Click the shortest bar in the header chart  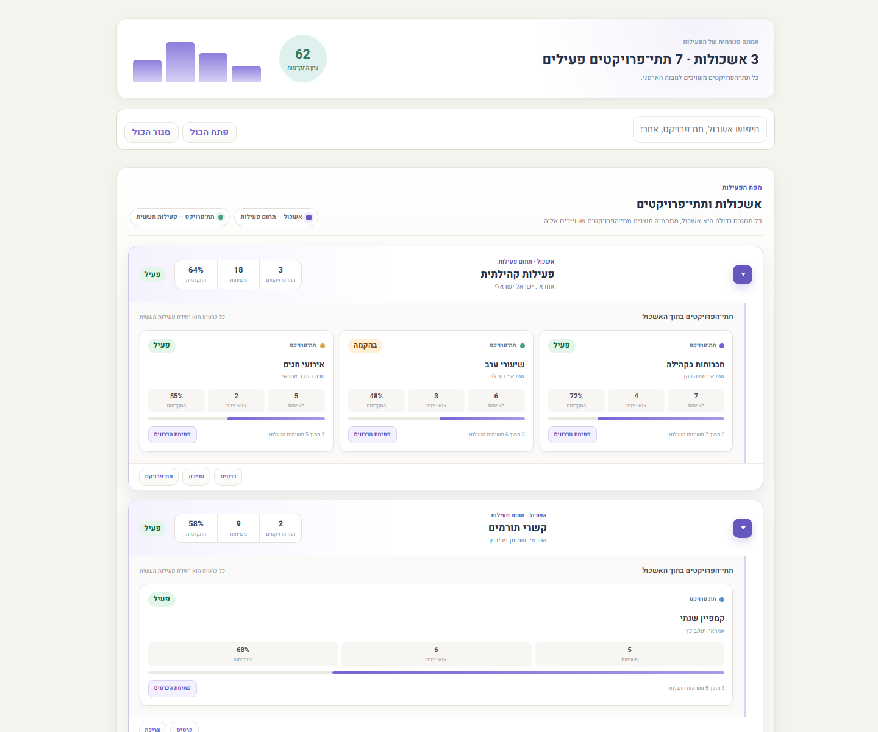click(246, 74)
